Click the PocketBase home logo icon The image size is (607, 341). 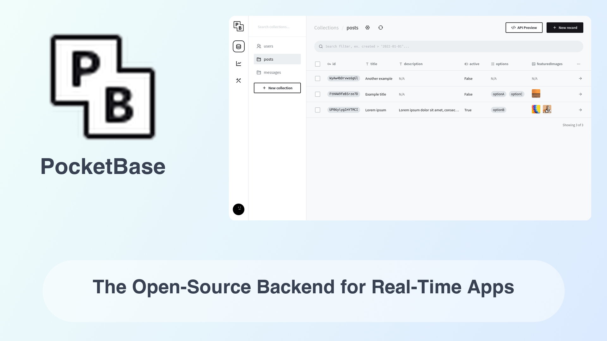point(238,26)
